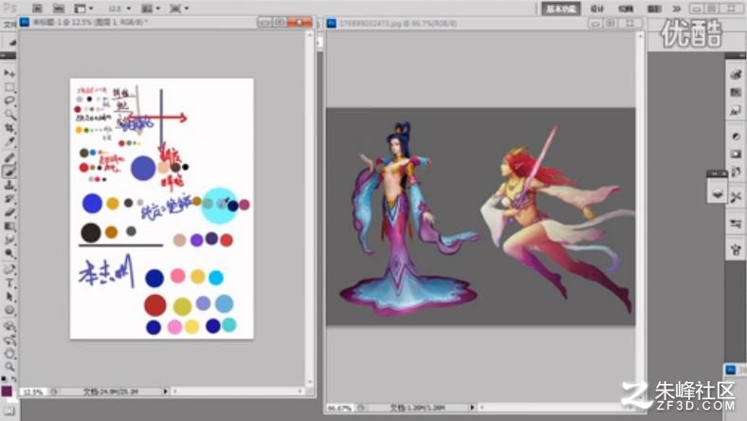Select the Pen tool
The width and height of the screenshot is (747, 421).
9,269
